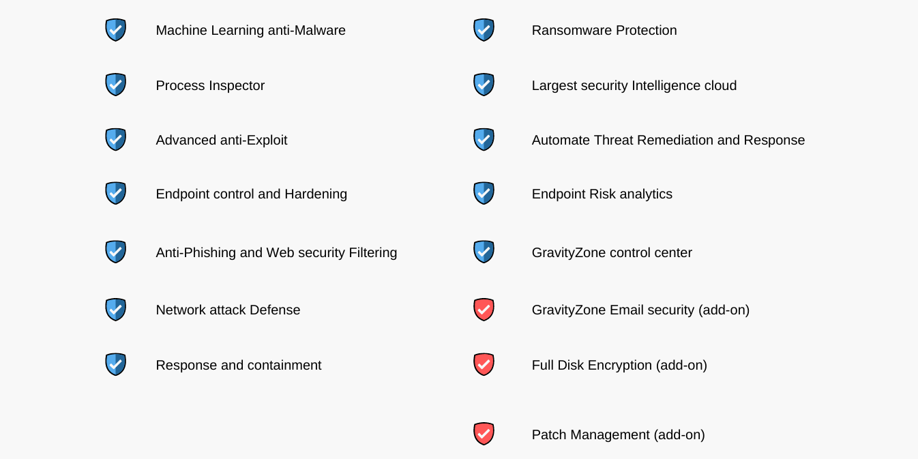Select the Full Disk Encryption (add-on) text
The image size is (918, 459).
(619, 366)
